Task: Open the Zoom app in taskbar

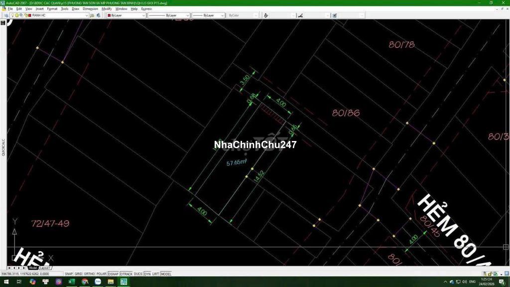Action: coord(98,282)
